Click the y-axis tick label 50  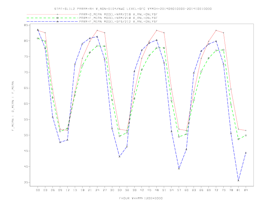(x=26, y=135)
